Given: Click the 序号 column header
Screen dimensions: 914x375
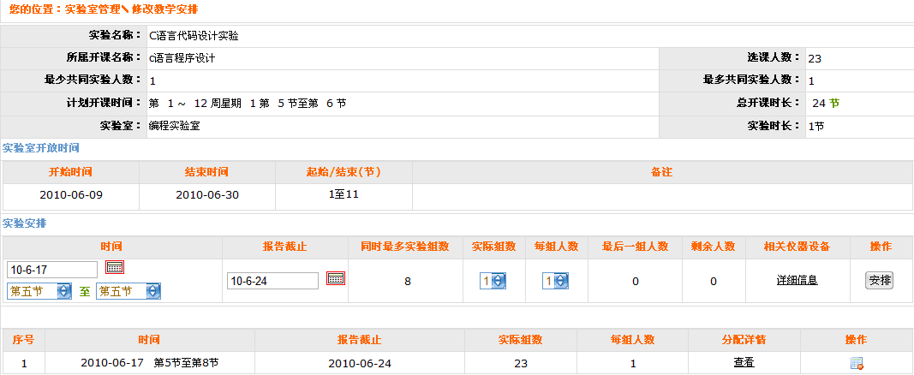Looking at the screenshot, I should point(23,340).
